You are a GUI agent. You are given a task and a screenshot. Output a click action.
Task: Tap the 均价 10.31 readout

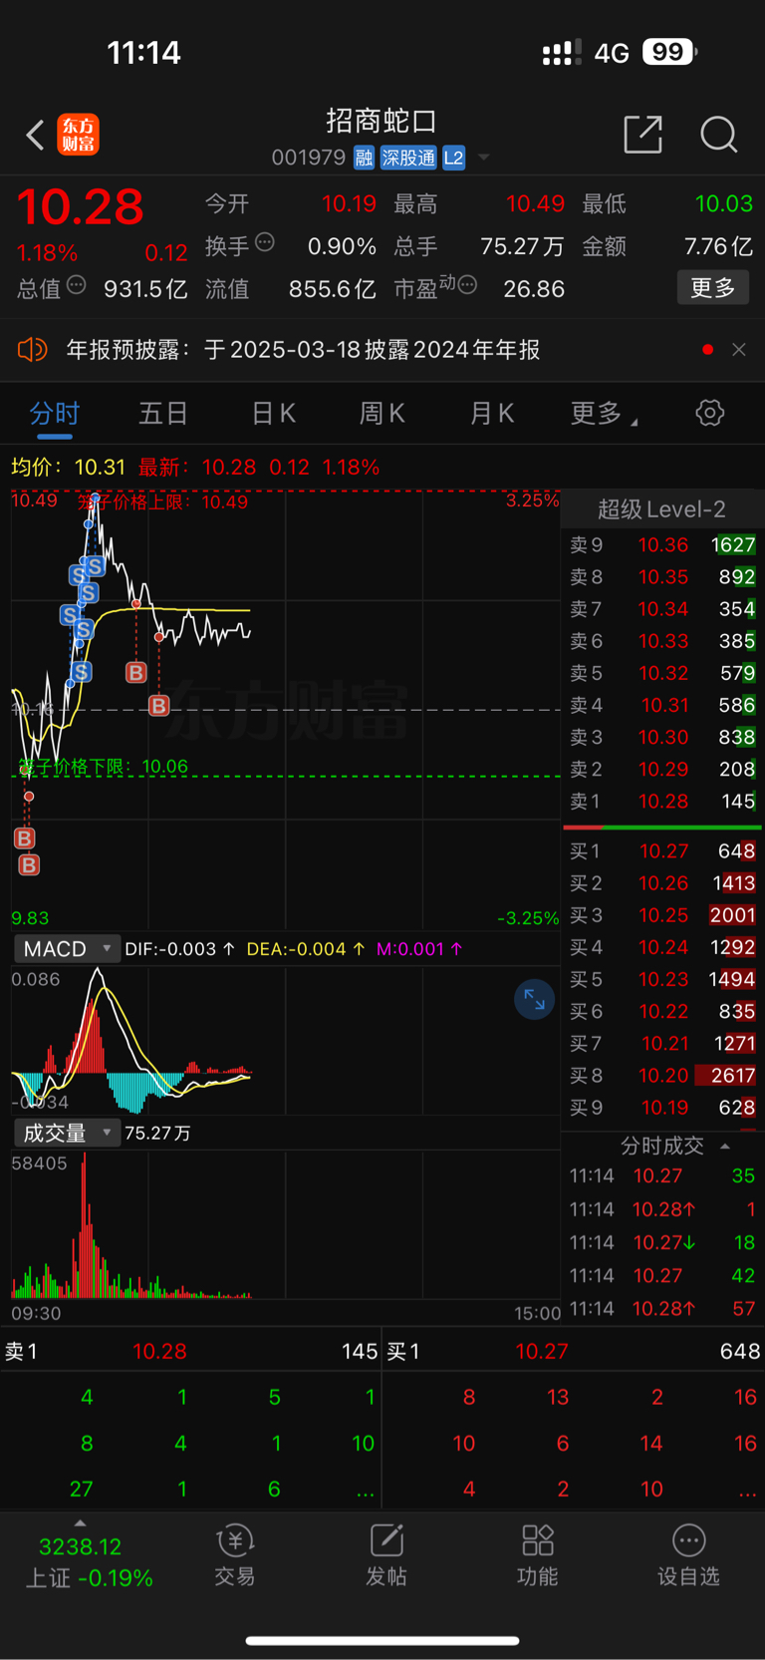(x=69, y=467)
